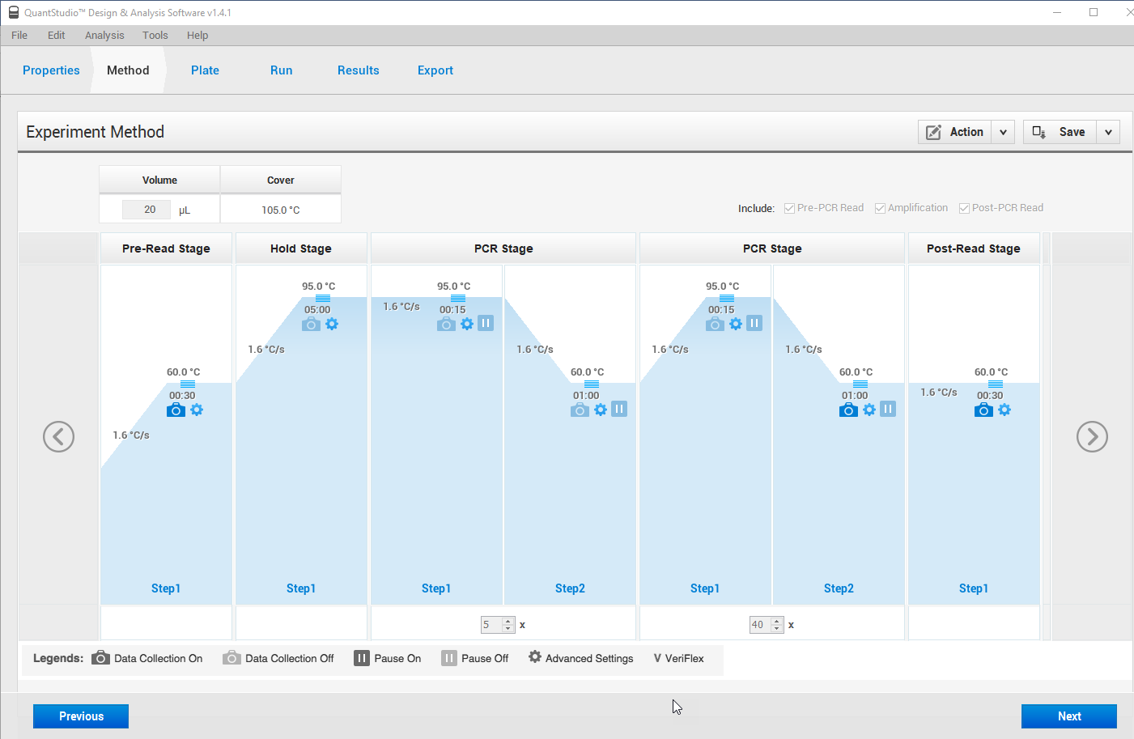
Task: Click the 95.0 °C temperature handle in Hold Stage
Action: coord(322,299)
